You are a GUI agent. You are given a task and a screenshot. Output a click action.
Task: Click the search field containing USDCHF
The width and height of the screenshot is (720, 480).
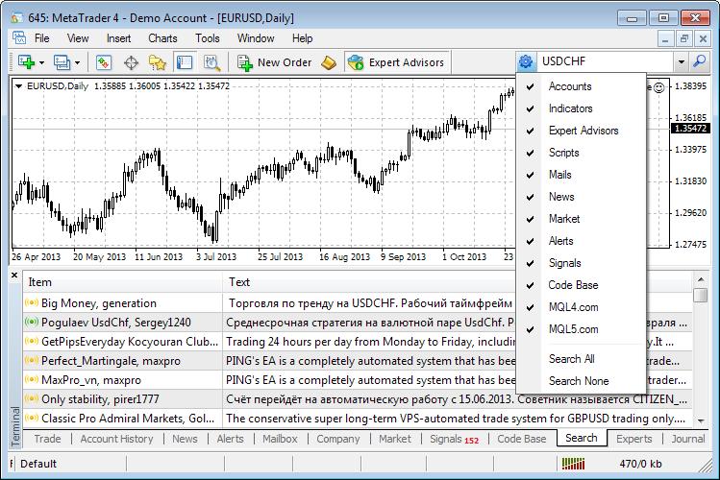coord(607,61)
